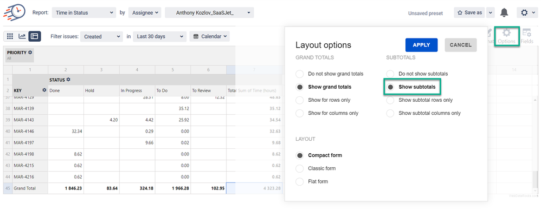Select the MAR-4198 row key

click(x=30, y=154)
